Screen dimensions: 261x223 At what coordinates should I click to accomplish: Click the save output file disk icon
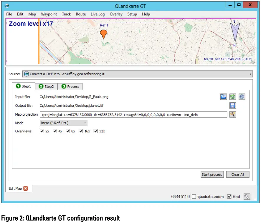(x=233, y=106)
